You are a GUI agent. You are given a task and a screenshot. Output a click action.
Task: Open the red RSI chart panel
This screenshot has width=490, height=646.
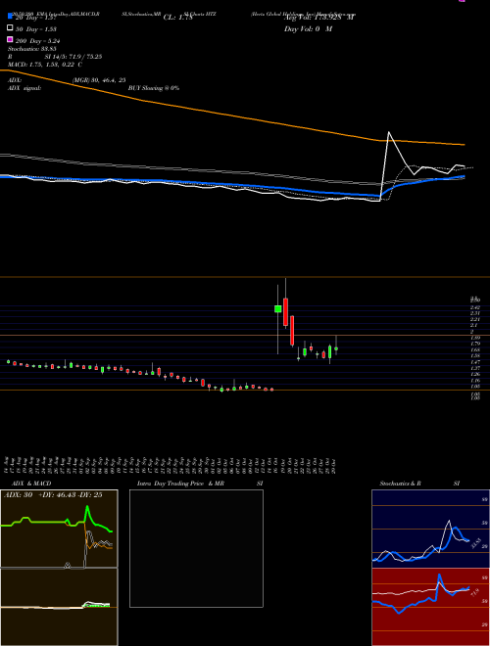pos(430,607)
